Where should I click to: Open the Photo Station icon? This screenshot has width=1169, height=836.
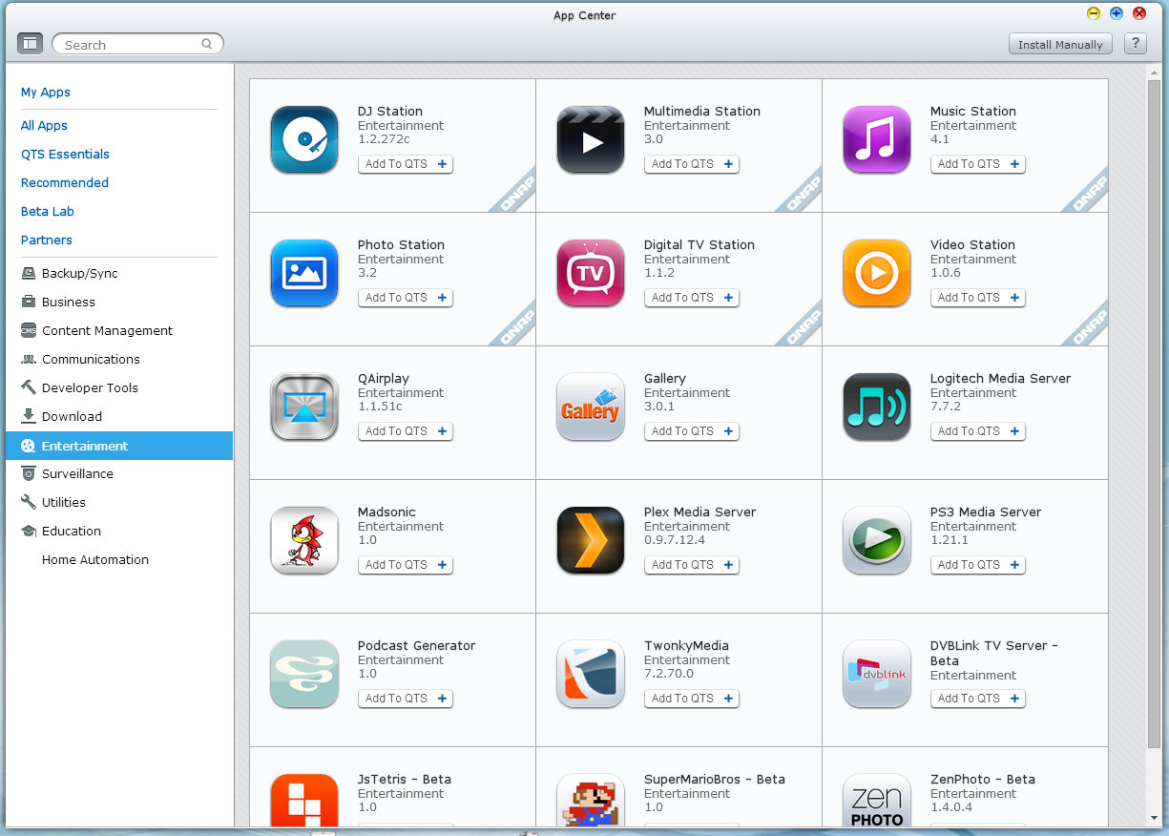pyautogui.click(x=304, y=273)
